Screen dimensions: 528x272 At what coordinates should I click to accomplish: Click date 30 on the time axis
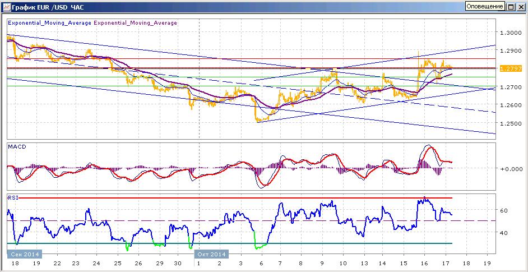point(178,263)
